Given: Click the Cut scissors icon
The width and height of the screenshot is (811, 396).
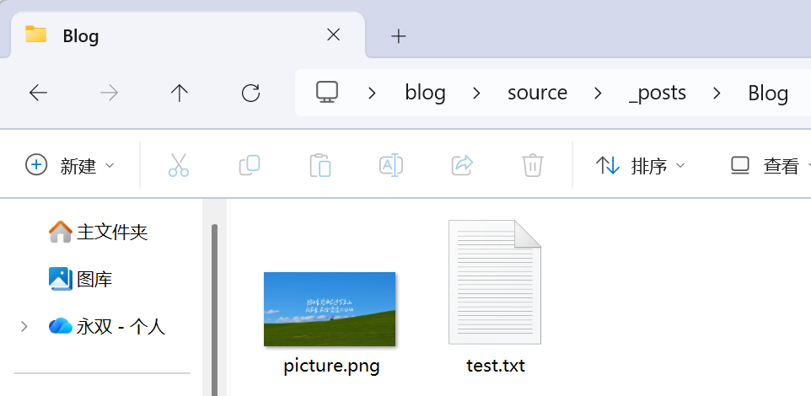Looking at the screenshot, I should (179, 165).
